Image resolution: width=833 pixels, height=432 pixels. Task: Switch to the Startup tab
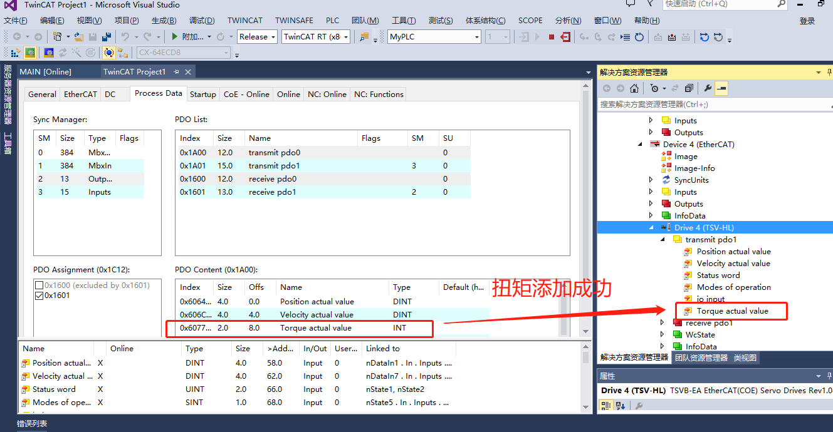pos(203,95)
